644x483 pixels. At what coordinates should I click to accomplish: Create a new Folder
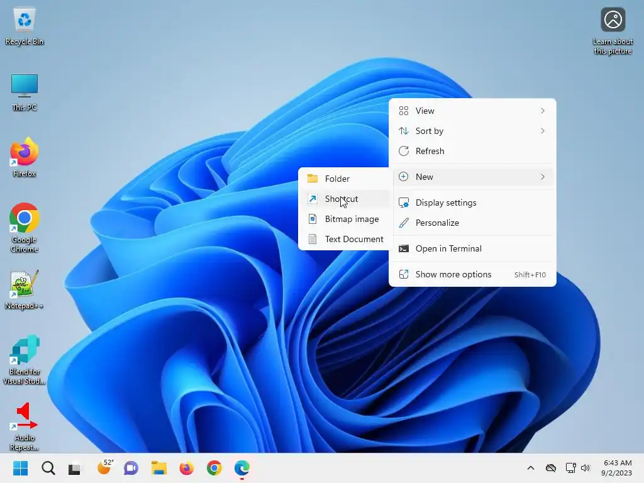point(345,179)
